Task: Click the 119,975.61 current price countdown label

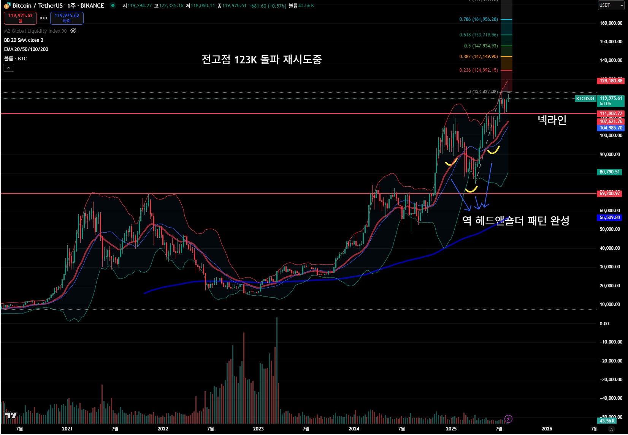Action: point(611,101)
